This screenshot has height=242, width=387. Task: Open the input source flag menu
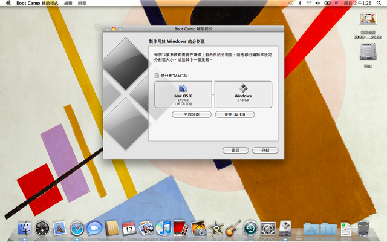(x=337, y=3)
